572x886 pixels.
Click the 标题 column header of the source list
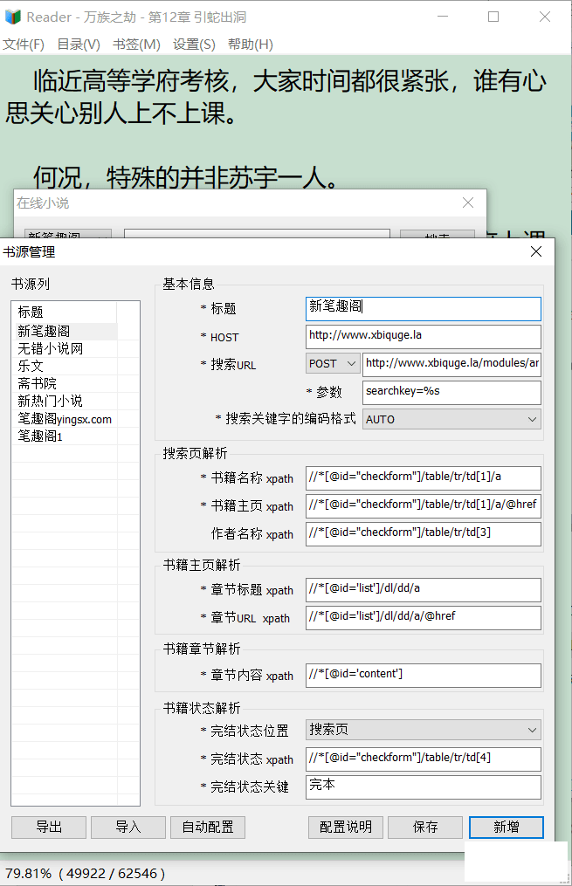(x=65, y=312)
